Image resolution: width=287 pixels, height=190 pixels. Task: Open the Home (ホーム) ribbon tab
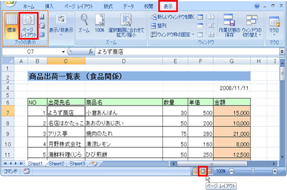click(29, 7)
